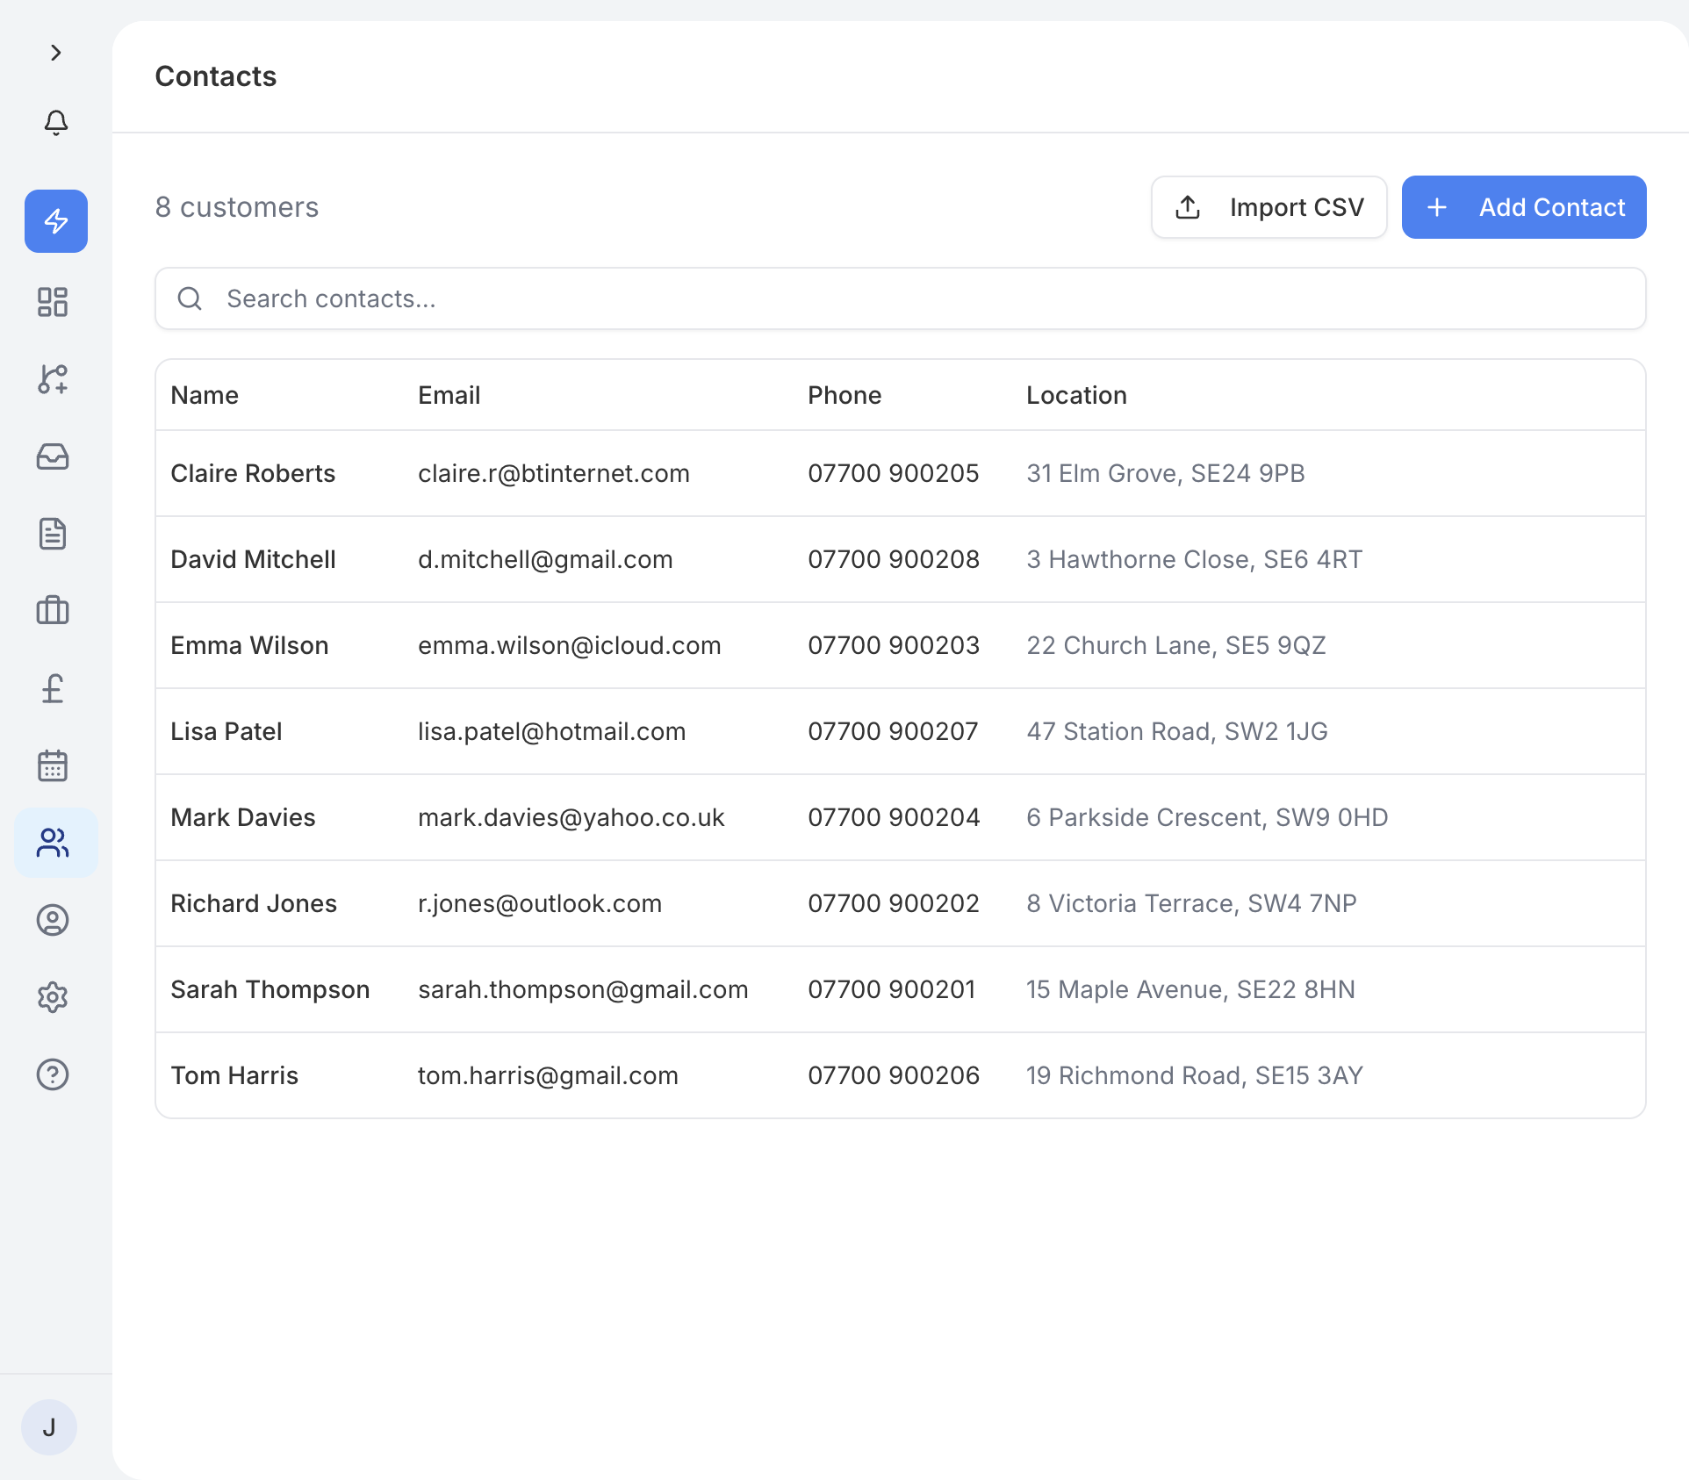Screen dimensions: 1689x1480
Task: Open the pound sterling payments icon
Action: pos(53,688)
